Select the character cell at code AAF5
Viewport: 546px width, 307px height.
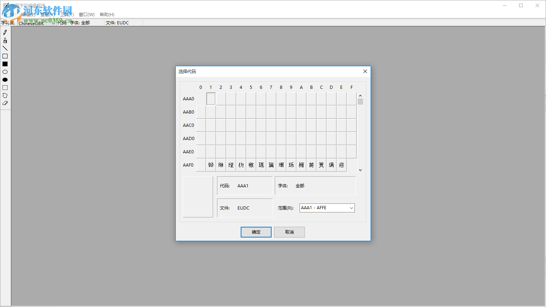click(251, 165)
